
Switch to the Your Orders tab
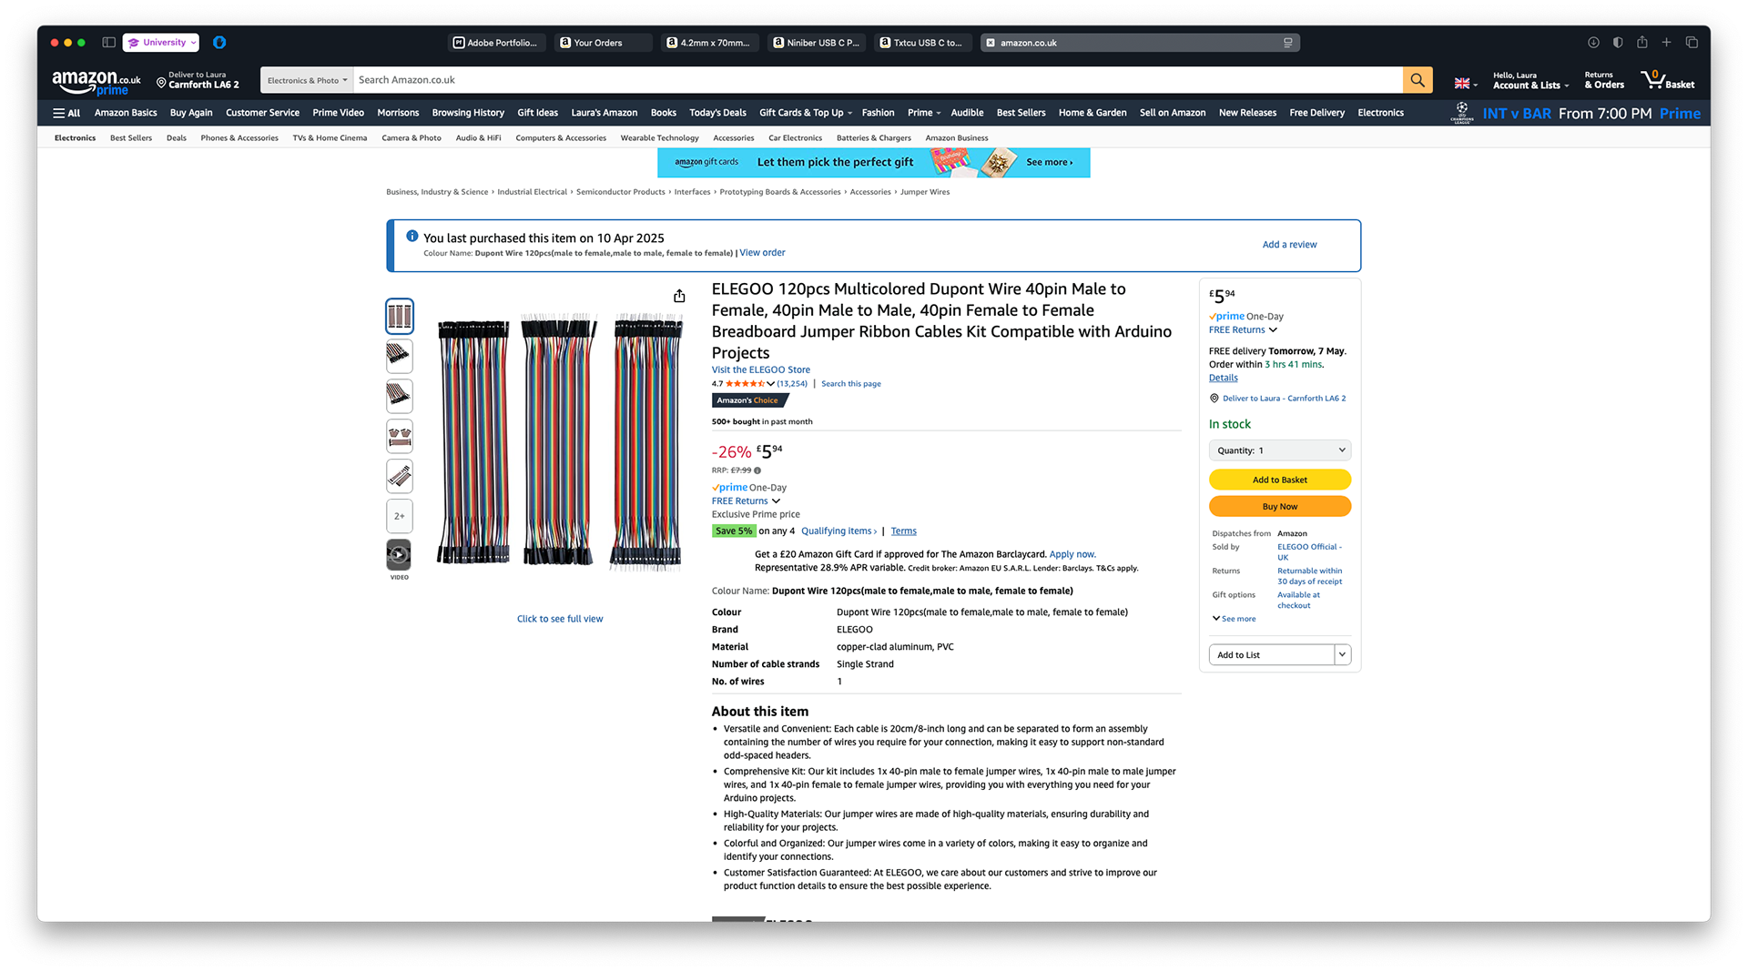tap(603, 43)
